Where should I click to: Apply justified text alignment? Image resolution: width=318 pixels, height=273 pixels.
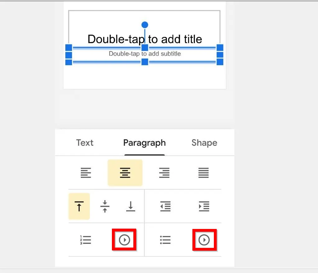(x=203, y=173)
